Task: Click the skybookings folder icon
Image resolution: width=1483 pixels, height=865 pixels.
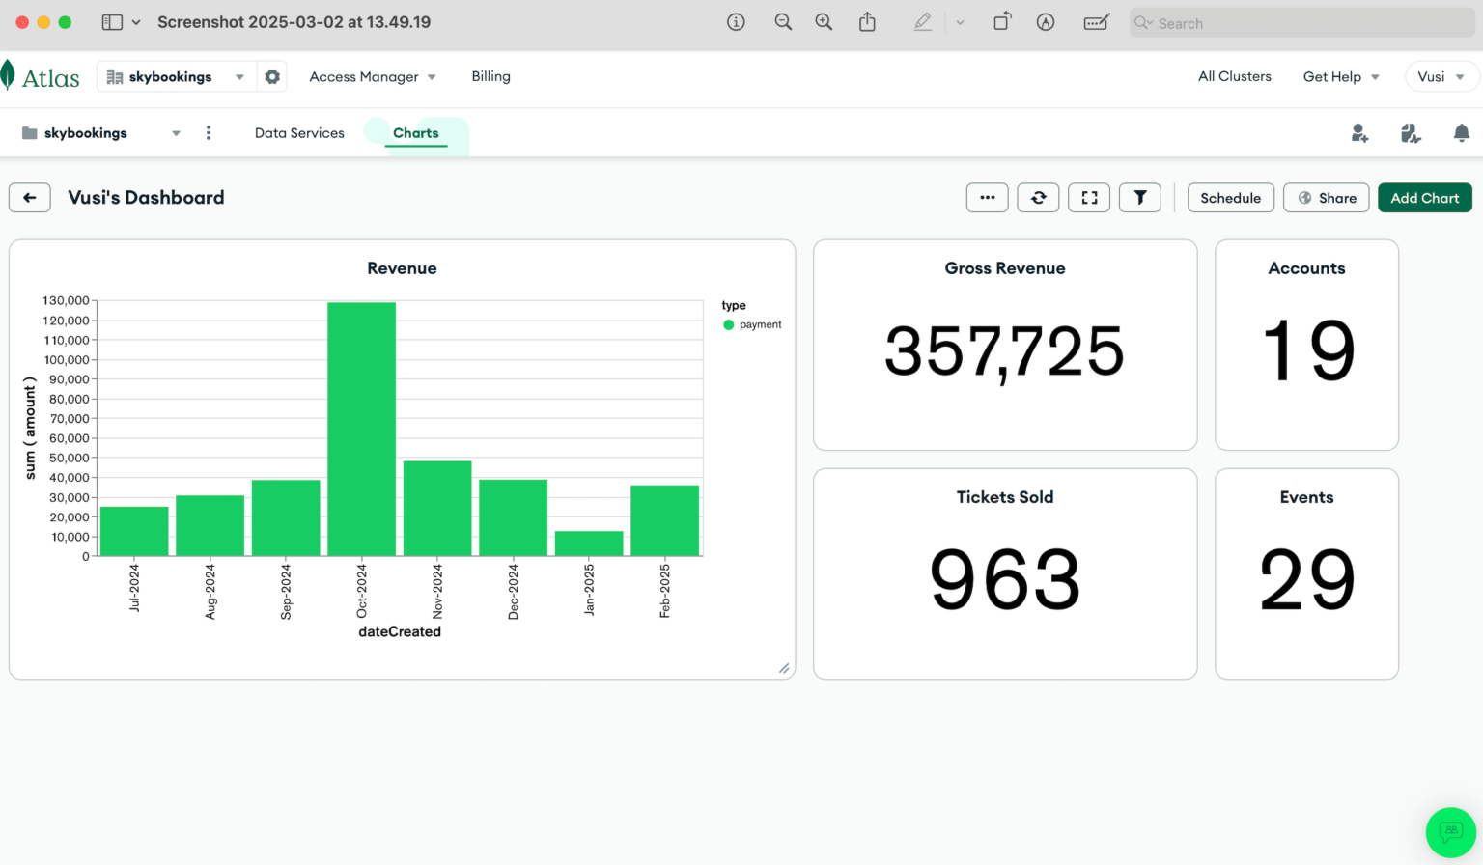Action: coord(30,133)
